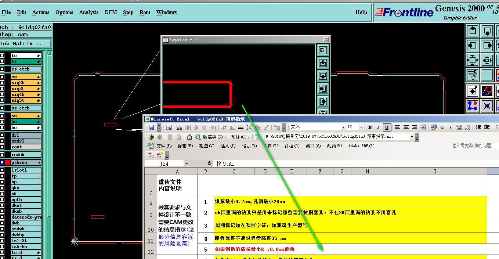
Task: Click the pan left icon in Genesis toolbar
Action: pos(473,46)
